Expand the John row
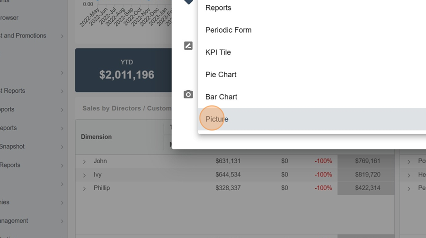This screenshot has height=238, width=426. coord(84,162)
